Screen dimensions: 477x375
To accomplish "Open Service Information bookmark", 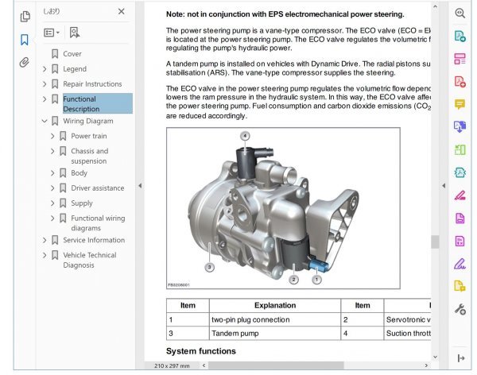I will coord(94,240).
